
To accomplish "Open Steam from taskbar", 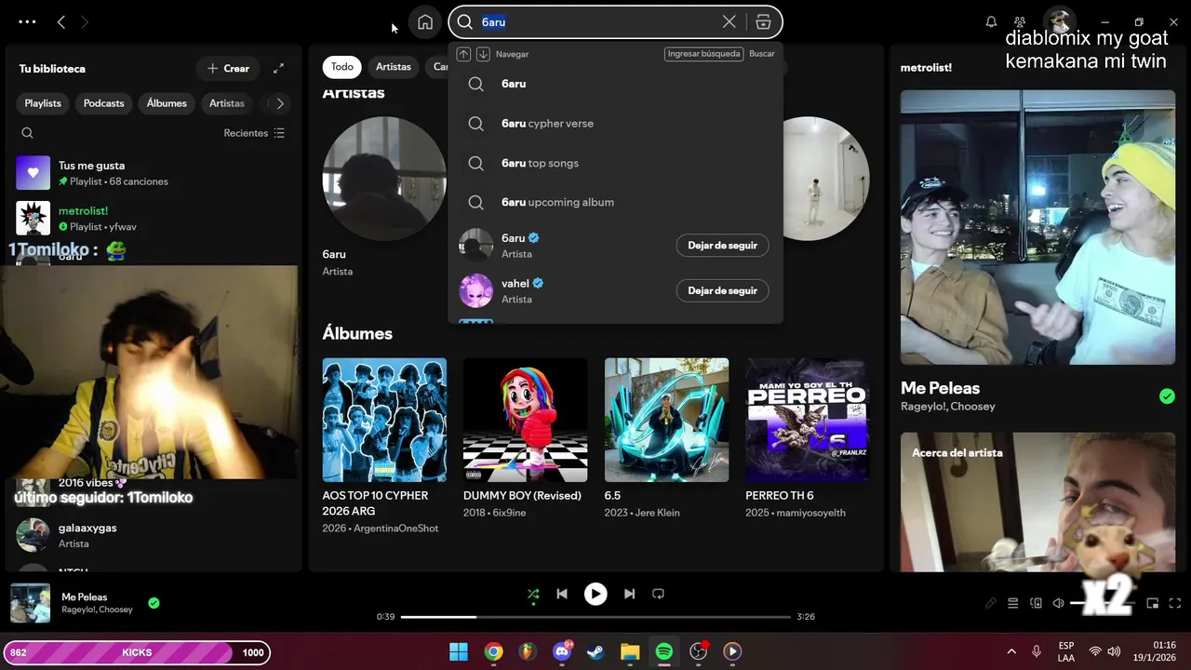I will click(595, 651).
